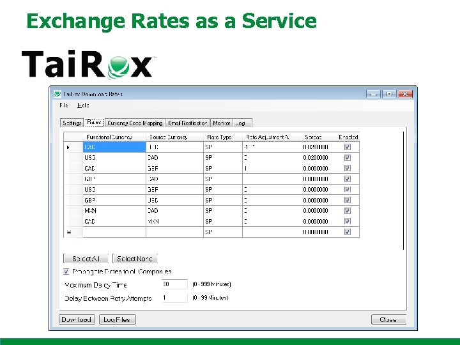Open the Currency Code Mapping tab

135,123
